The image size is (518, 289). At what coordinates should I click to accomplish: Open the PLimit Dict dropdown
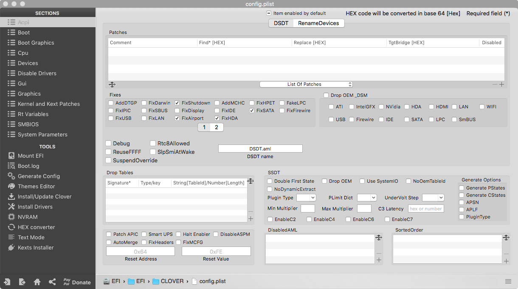coord(367,198)
